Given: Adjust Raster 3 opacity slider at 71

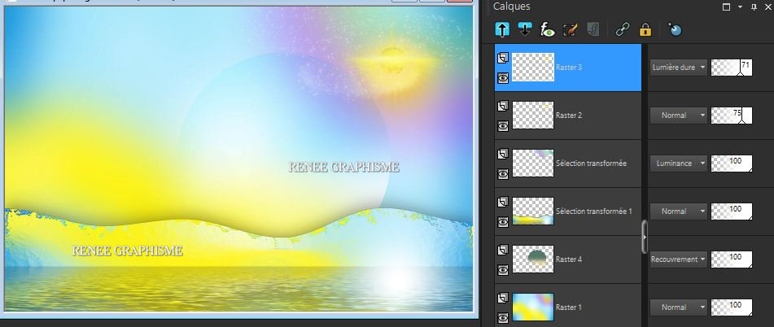Looking at the screenshot, I should (x=732, y=68).
